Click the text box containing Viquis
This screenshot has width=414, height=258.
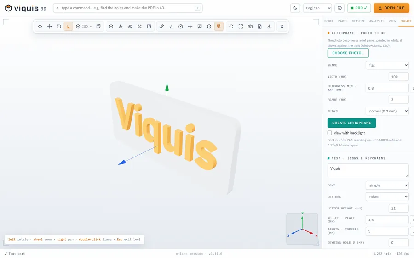(x=368, y=171)
